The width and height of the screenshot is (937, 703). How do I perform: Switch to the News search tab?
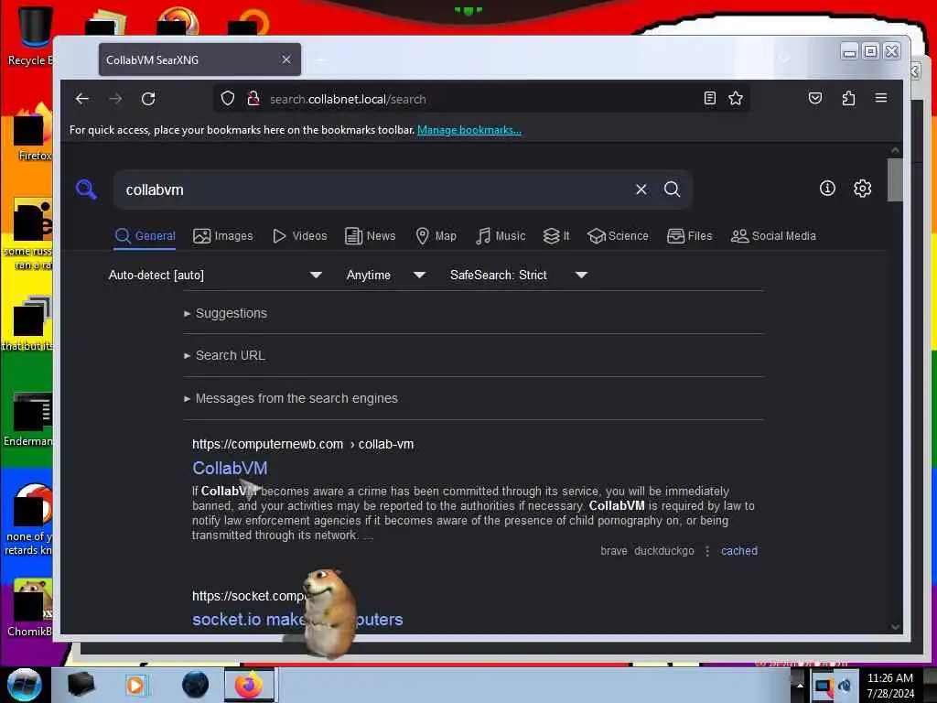(x=371, y=236)
